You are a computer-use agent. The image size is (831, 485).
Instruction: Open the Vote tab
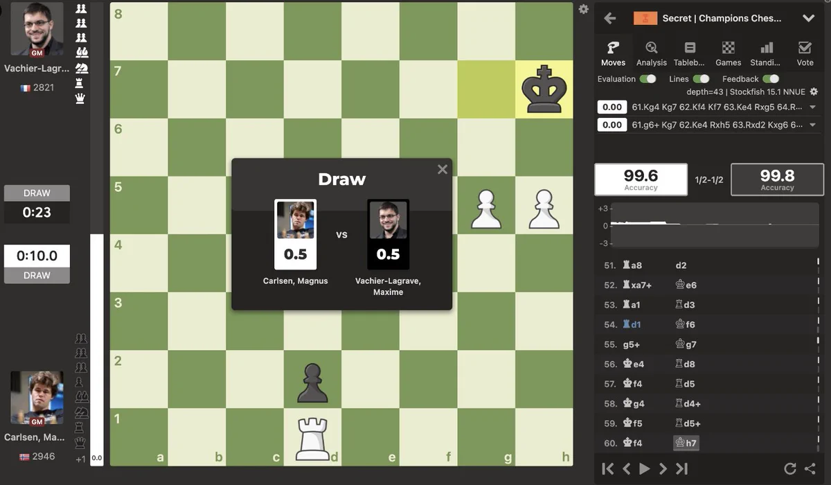[805, 53]
